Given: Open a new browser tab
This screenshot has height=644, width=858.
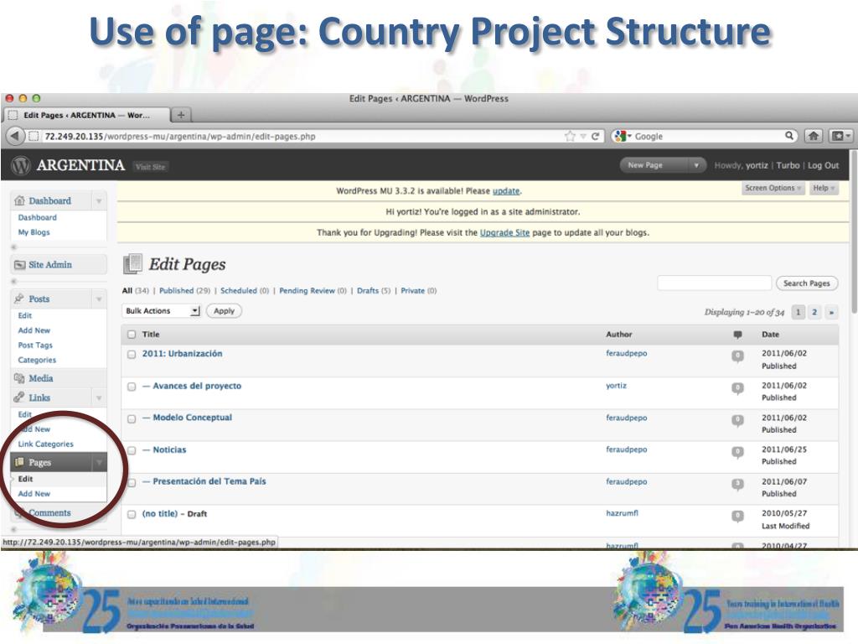Looking at the screenshot, I should point(181,114).
